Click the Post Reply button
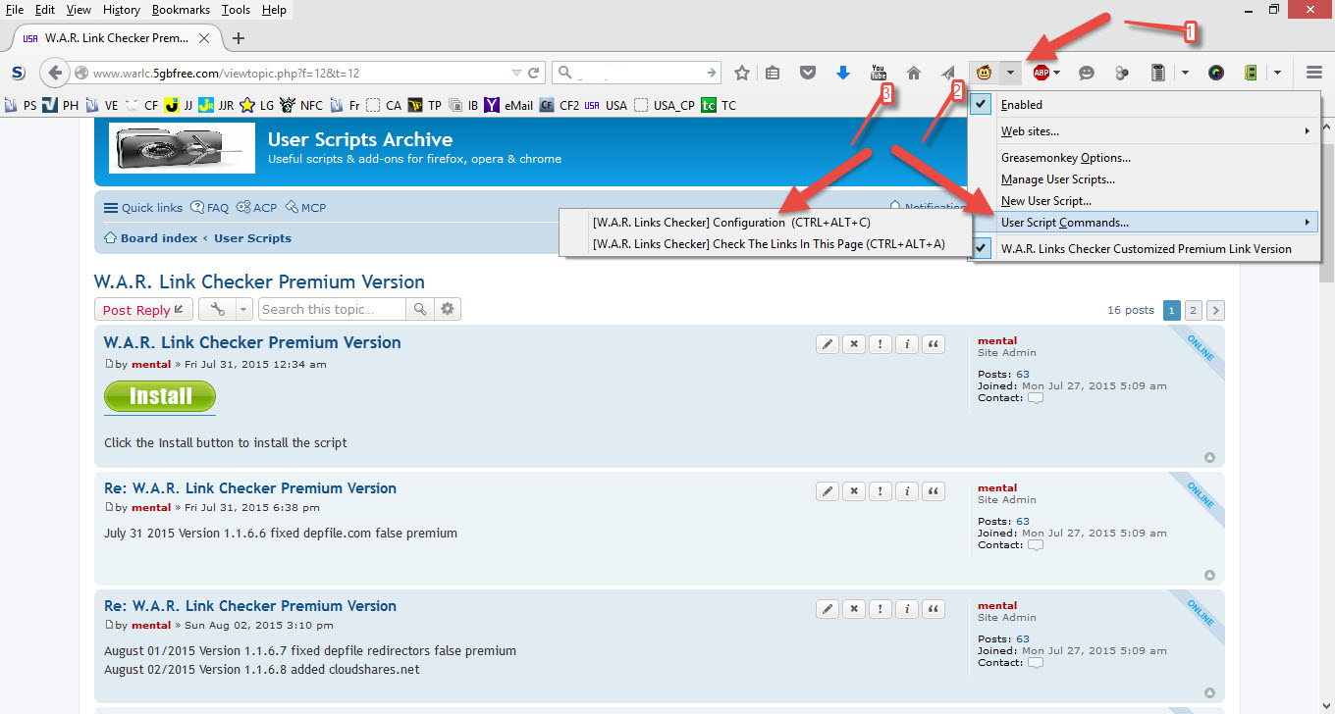This screenshot has height=714, width=1335. [143, 310]
